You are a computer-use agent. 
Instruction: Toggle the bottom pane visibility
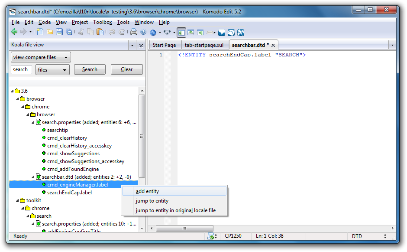tap(191, 33)
